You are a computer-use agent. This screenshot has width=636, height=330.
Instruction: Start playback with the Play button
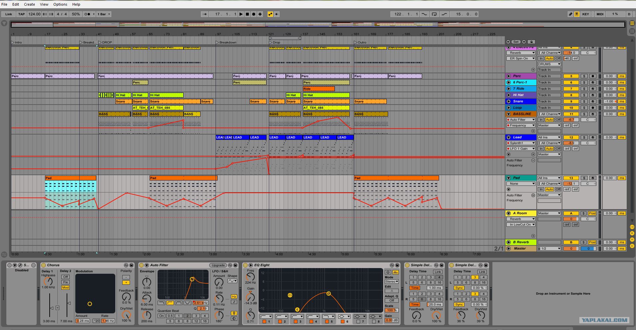241,14
